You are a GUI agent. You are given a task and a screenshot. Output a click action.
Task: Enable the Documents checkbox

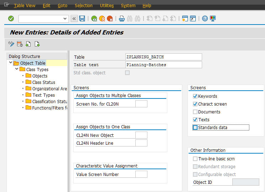pos(195,112)
